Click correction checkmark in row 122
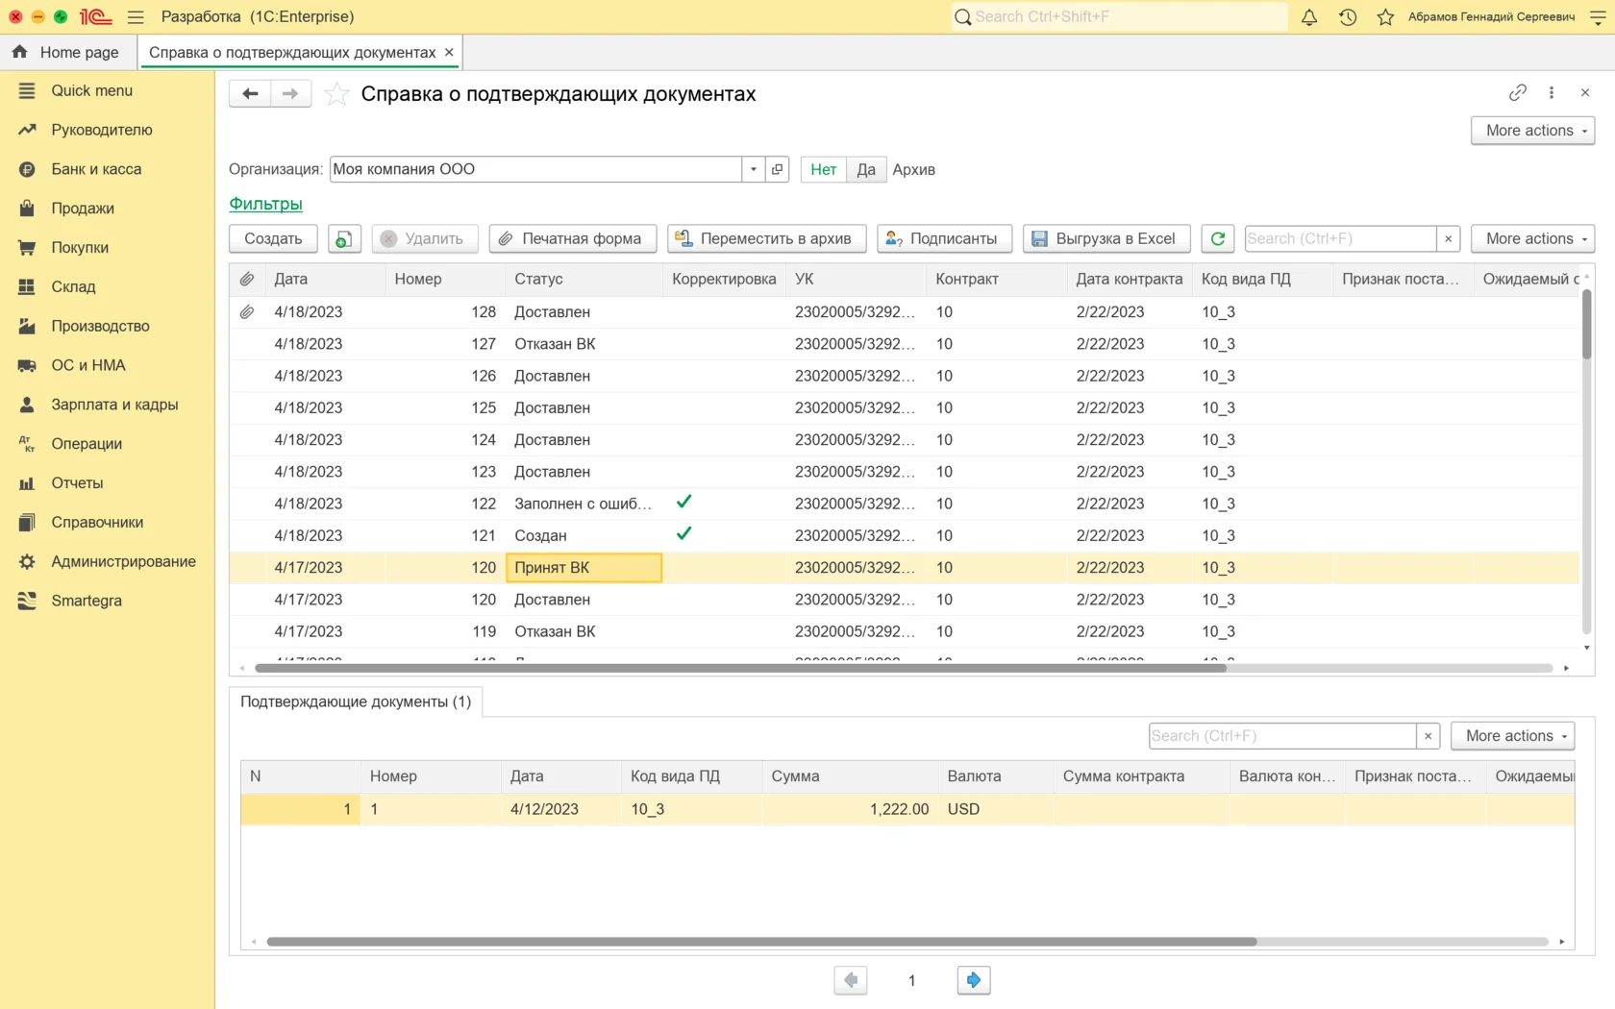Viewport: 1615px width, 1009px height. [x=683, y=503]
